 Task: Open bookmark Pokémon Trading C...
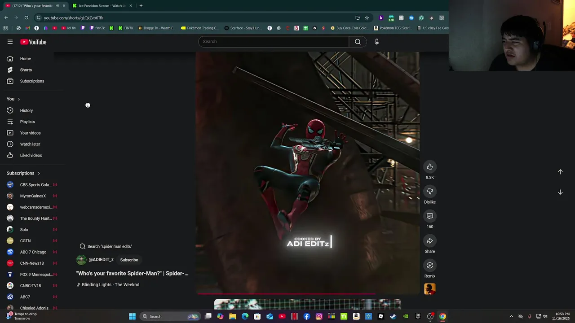[200, 28]
